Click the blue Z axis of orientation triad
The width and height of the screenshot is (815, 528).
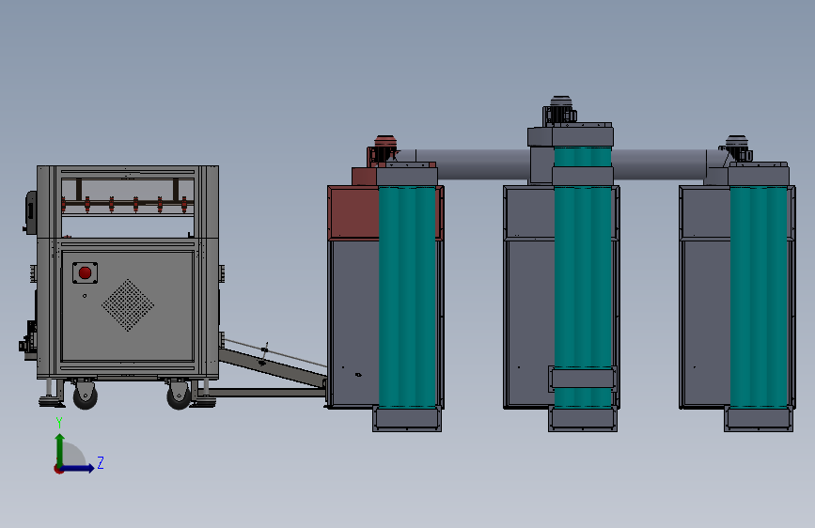(78, 468)
